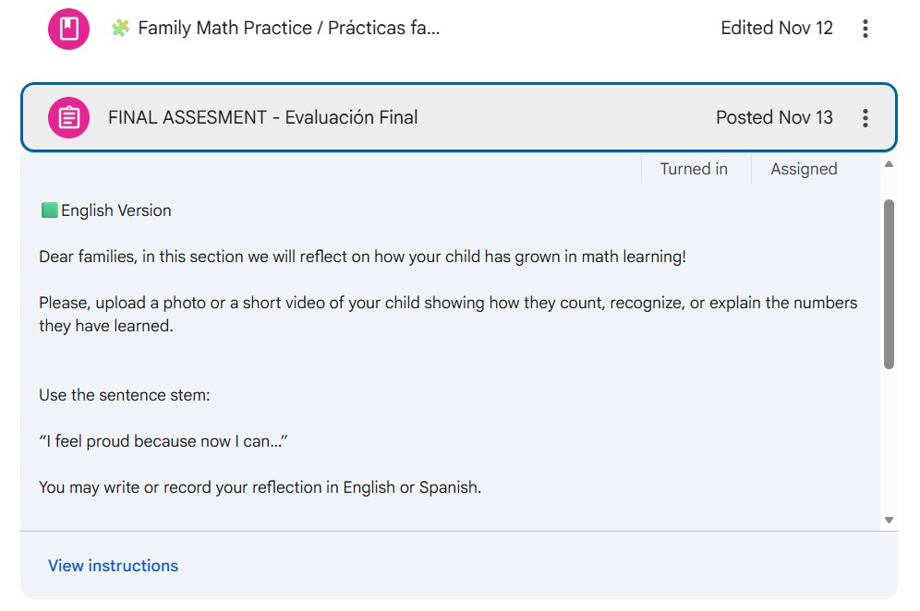Screen dimensions: 920x611
Task: Click the "Dear families" paragraph text
Action: tap(362, 257)
